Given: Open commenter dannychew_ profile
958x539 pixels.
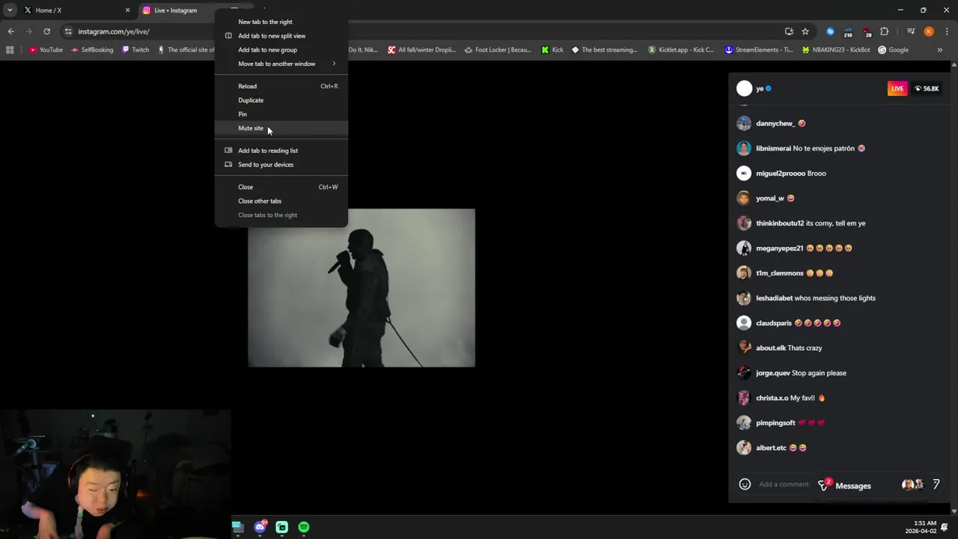Looking at the screenshot, I should [775, 124].
